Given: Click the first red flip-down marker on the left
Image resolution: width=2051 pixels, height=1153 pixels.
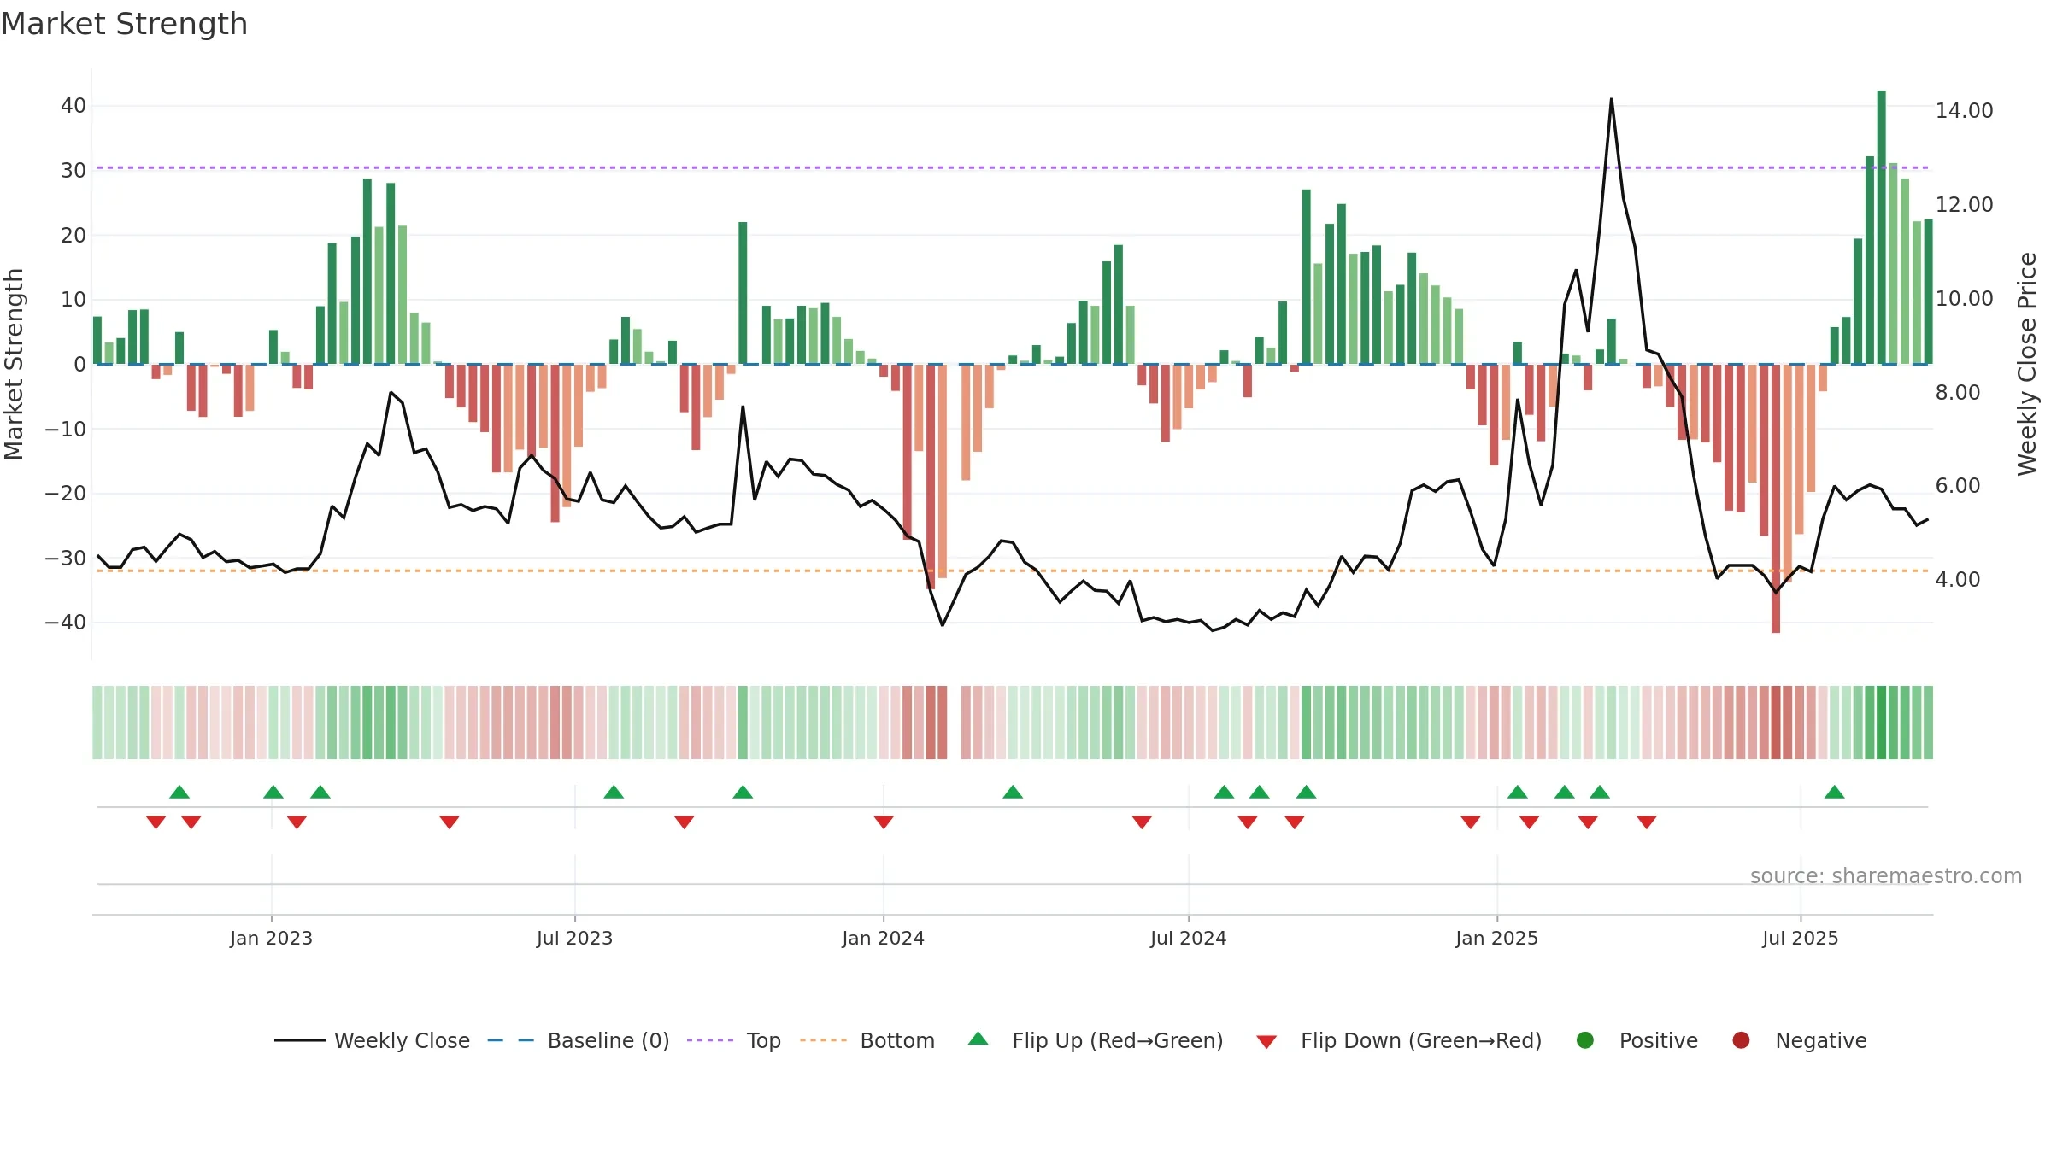Looking at the screenshot, I should tap(156, 822).
